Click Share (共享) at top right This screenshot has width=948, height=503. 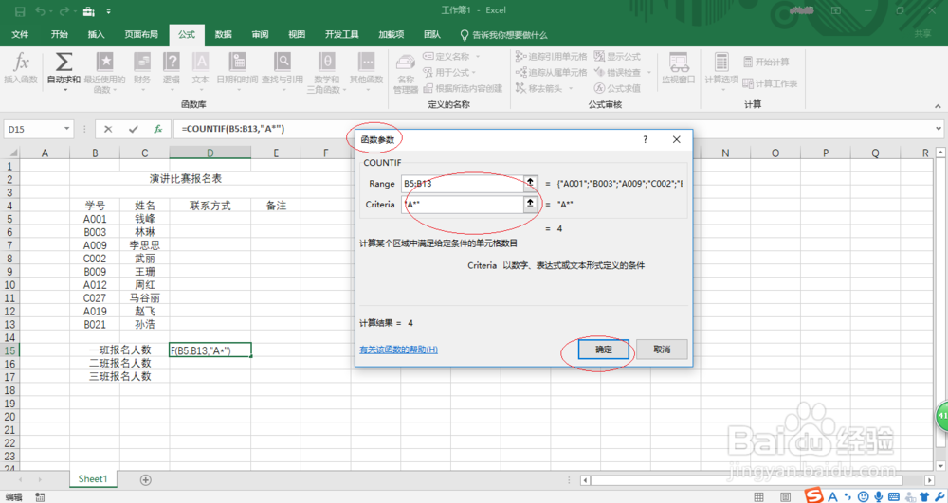click(x=922, y=34)
